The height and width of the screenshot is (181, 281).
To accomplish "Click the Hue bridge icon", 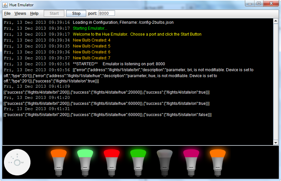I will 17,162.
